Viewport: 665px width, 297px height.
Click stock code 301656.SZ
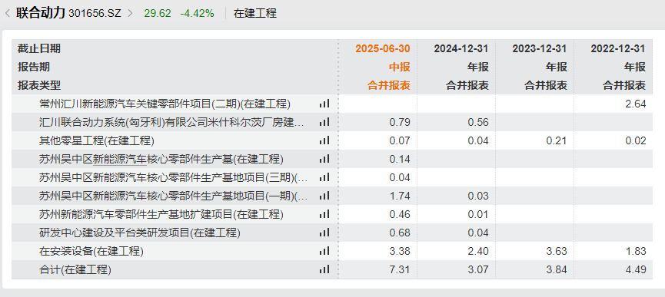[95, 14]
